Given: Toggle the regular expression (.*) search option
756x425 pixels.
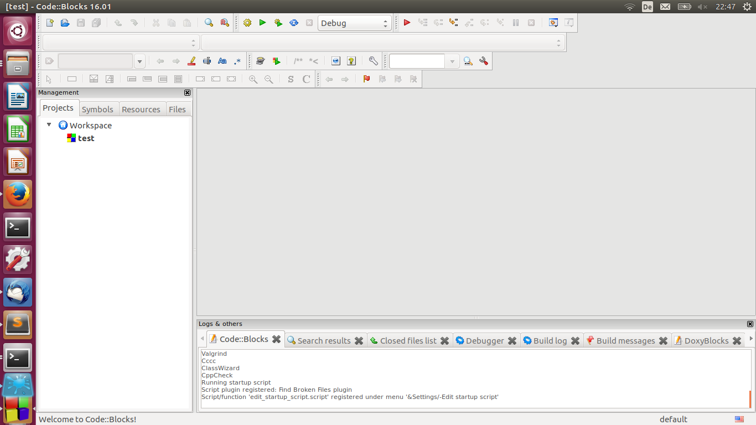Looking at the screenshot, I should 237,61.
